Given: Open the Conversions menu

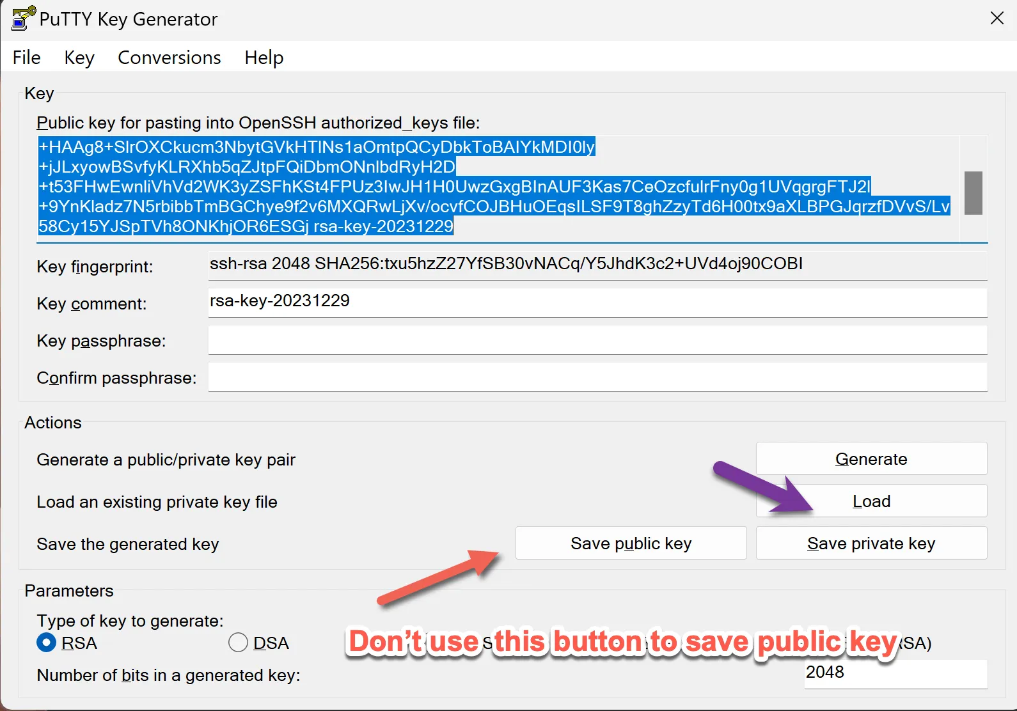Looking at the screenshot, I should 169,58.
